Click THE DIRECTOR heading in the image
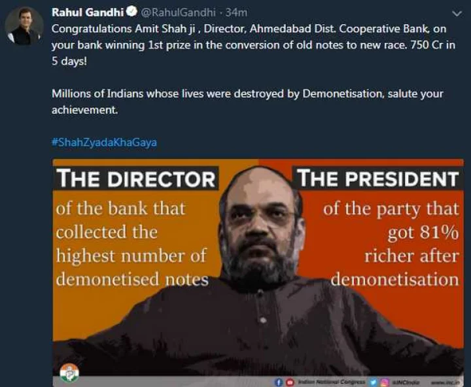This screenshot has width=471, height=387. coord(136,178)
